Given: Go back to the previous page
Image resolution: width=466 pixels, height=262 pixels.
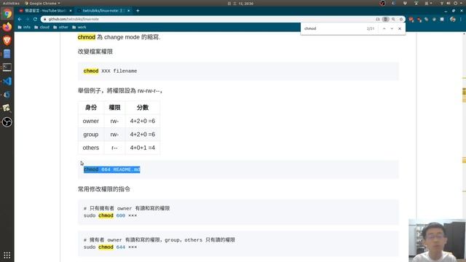Looking at the screenshot, I should pyautogui.click(x=20, y=19).
